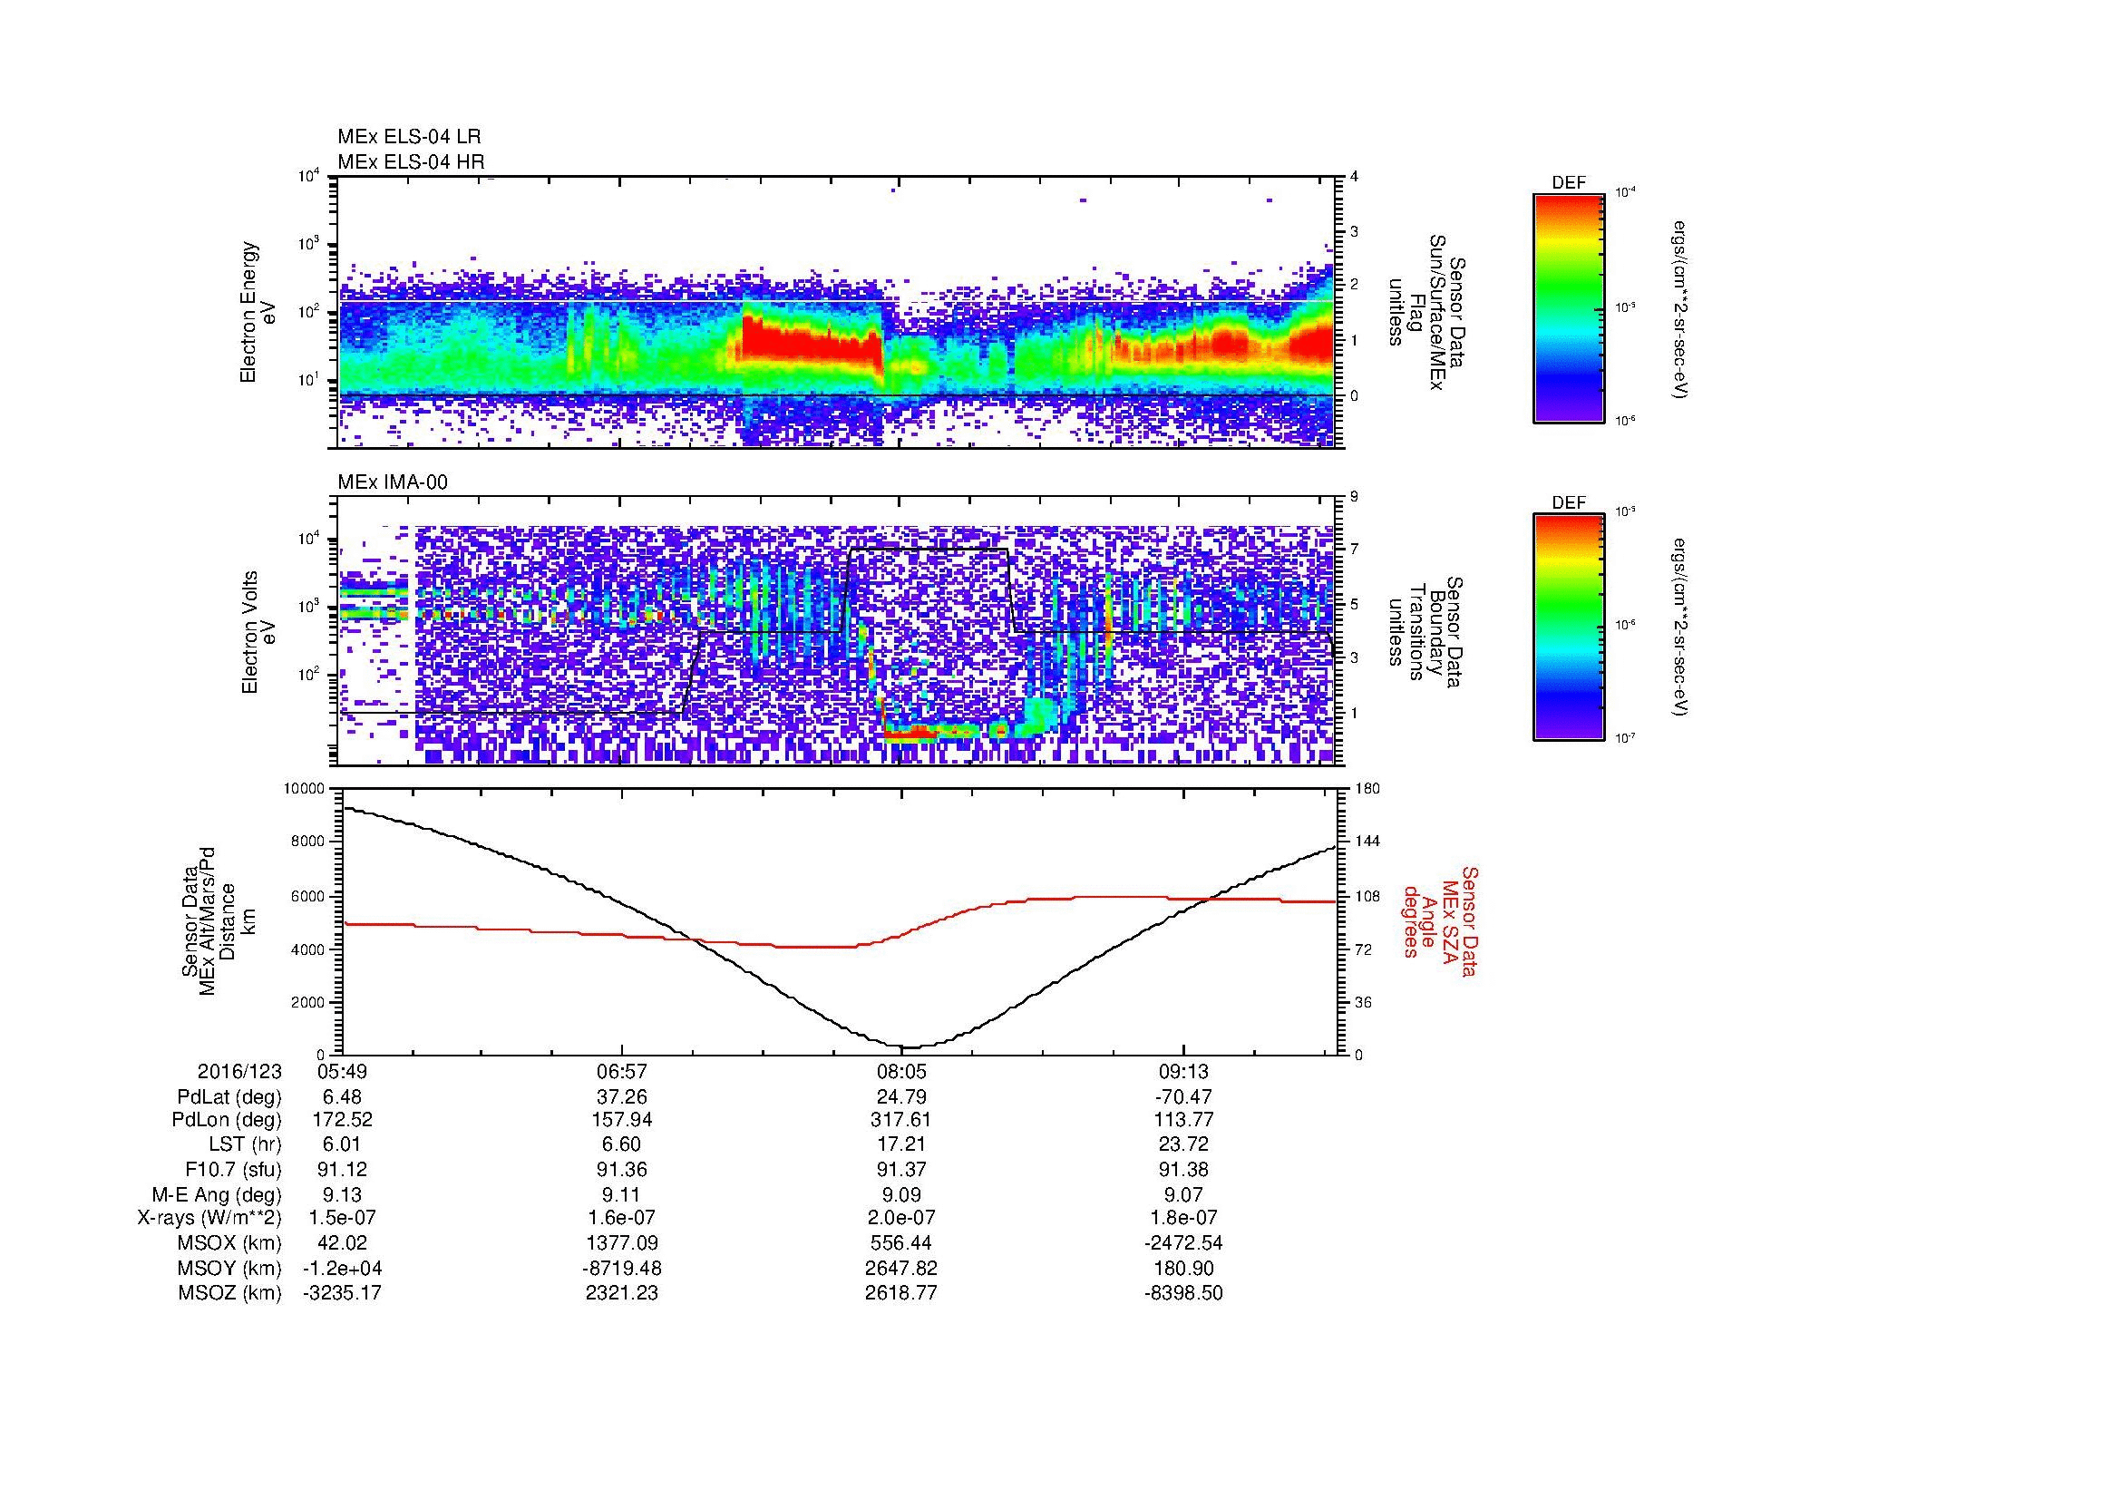2121x1499 pixels.
Task: Click the 'MEx ELS-04 LR' title label
Action: click(408, 137)
